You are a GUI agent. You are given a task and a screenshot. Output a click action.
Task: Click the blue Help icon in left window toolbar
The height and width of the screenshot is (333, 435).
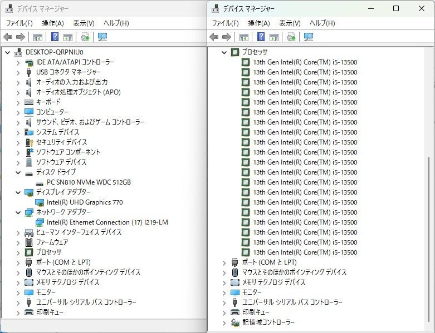(55, 37)
